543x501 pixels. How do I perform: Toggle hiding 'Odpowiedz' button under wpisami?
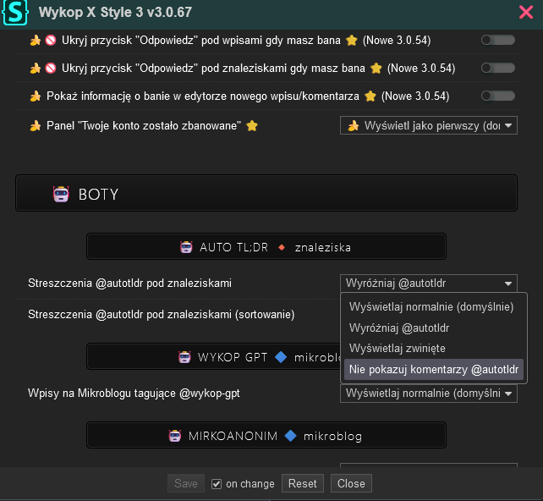tap(498, 40)
